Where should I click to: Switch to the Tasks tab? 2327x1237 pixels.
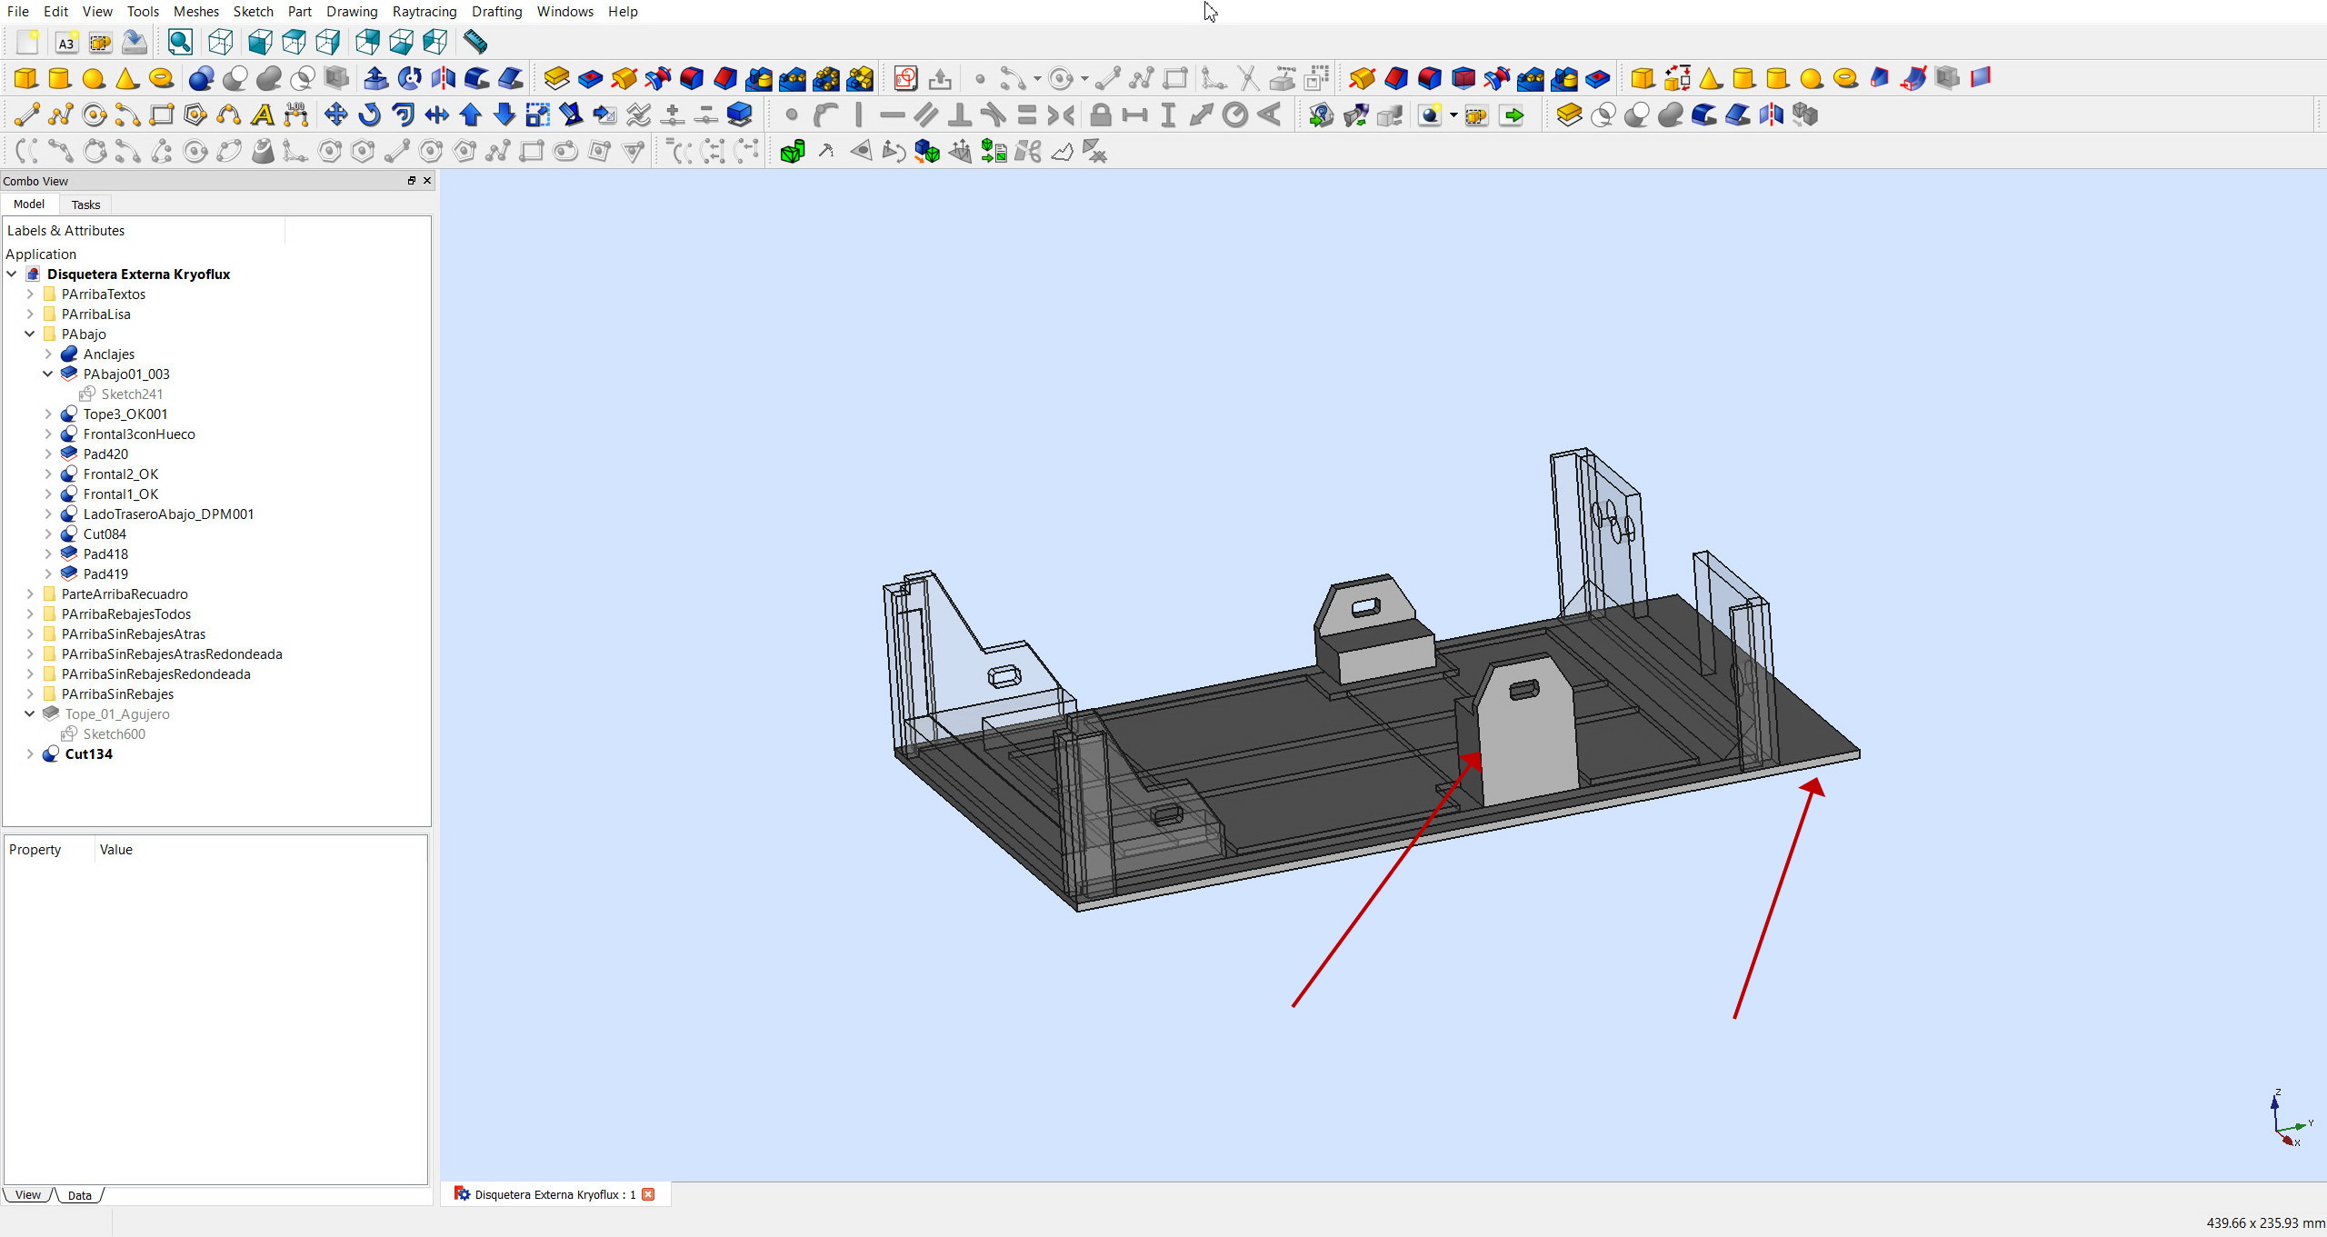tap(85, 205)
